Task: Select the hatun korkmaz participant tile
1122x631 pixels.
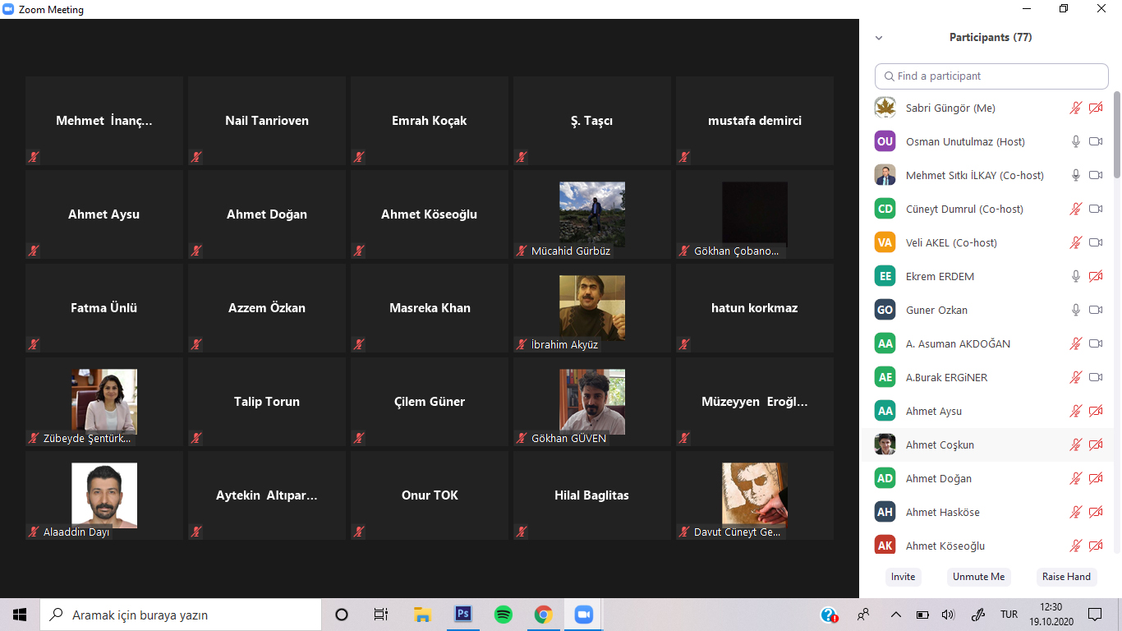Action: 755,307
